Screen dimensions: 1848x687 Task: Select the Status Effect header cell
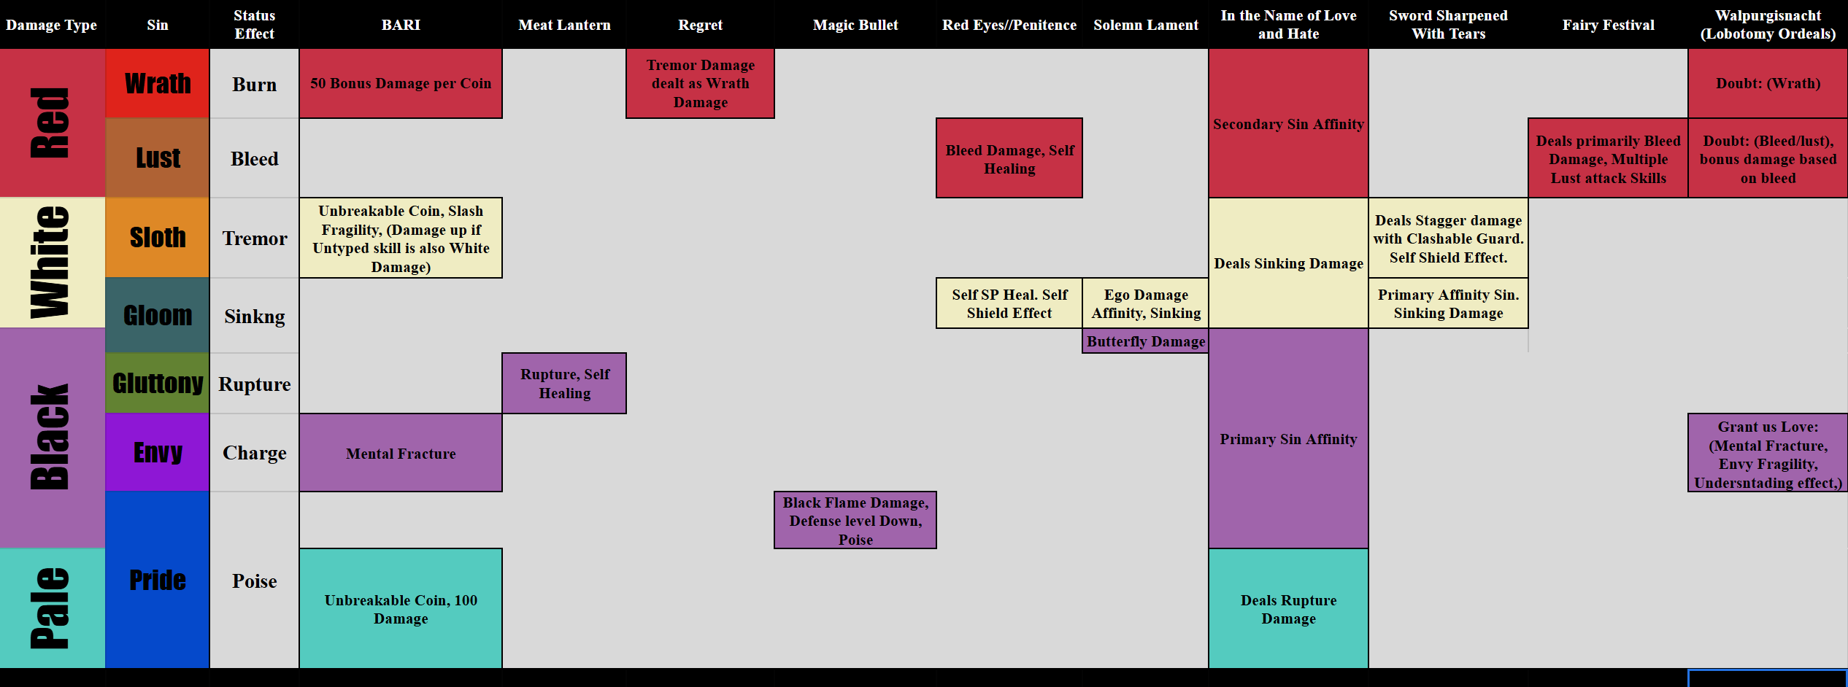click(254, 25)
